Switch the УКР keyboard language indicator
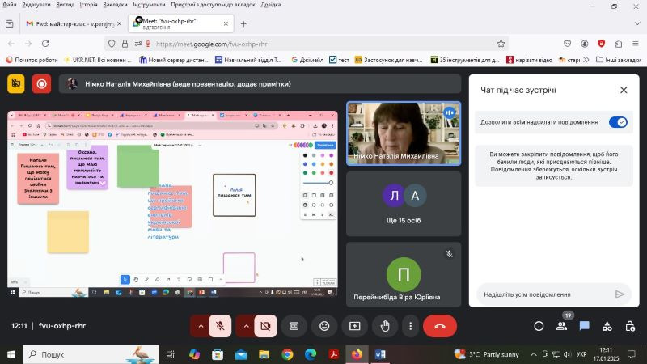647x364 pixels. tap(581, 354)
